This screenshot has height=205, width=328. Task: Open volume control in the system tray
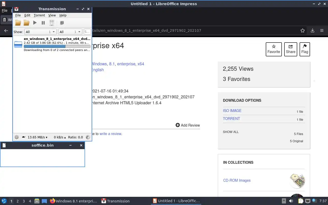point(291,201)
